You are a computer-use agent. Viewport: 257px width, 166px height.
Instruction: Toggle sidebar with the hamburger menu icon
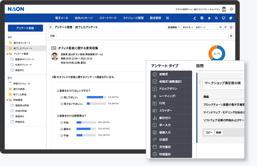click(51, 27)
